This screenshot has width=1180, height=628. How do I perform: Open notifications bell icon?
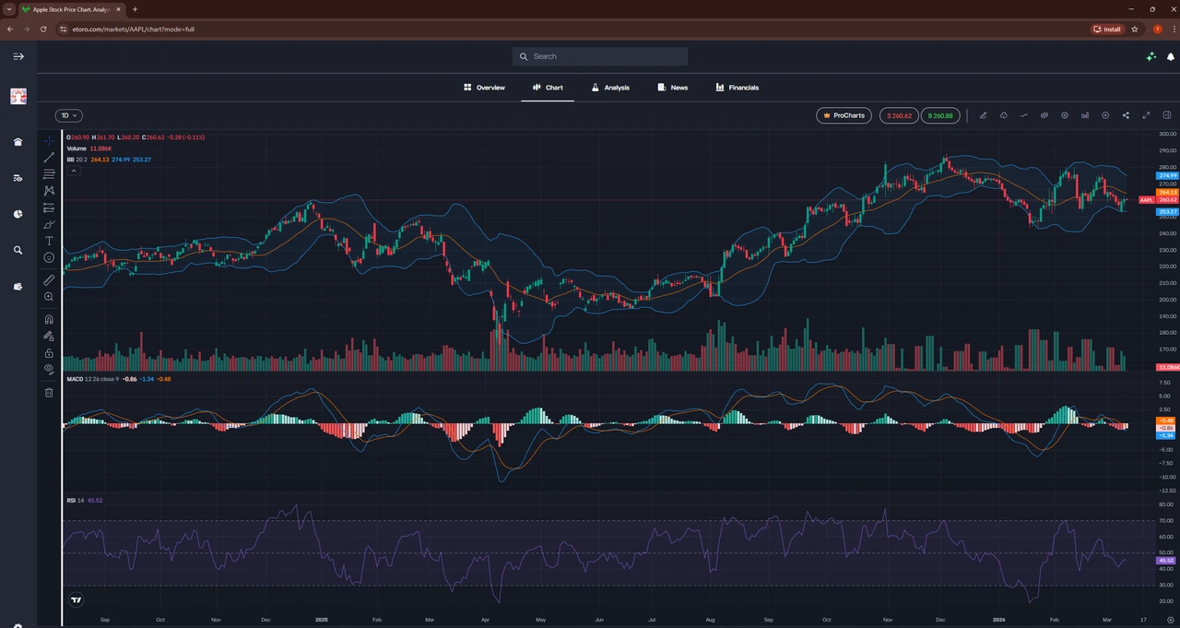pyautogui.click(x=1171, y=56)
